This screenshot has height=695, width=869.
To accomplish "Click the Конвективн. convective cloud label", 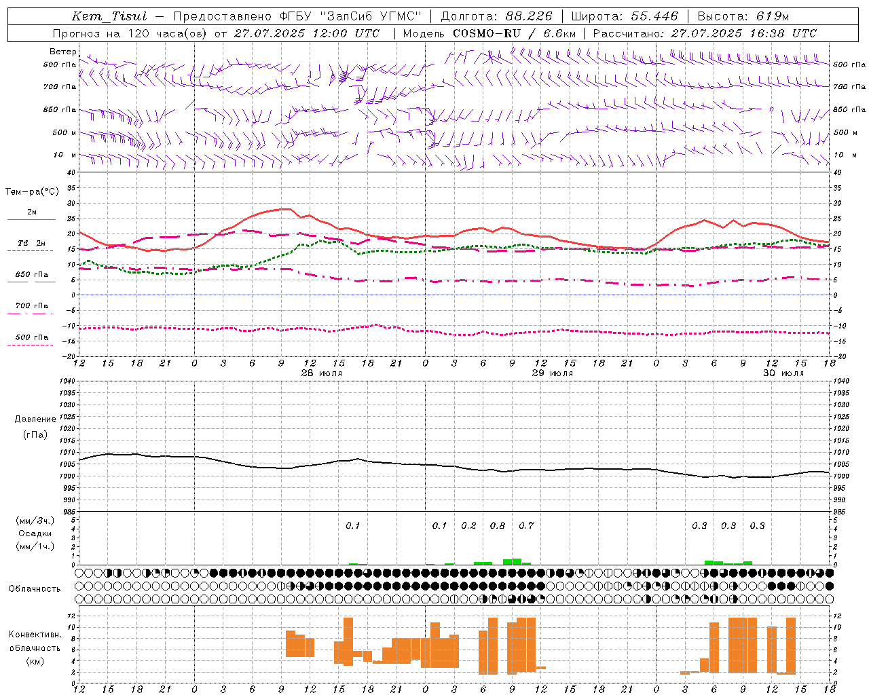I will [35, 635].
